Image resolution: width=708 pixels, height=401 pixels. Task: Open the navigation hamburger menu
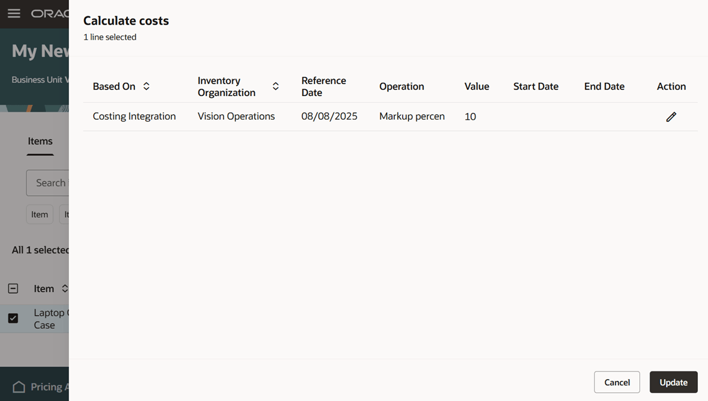coord(14,13)
